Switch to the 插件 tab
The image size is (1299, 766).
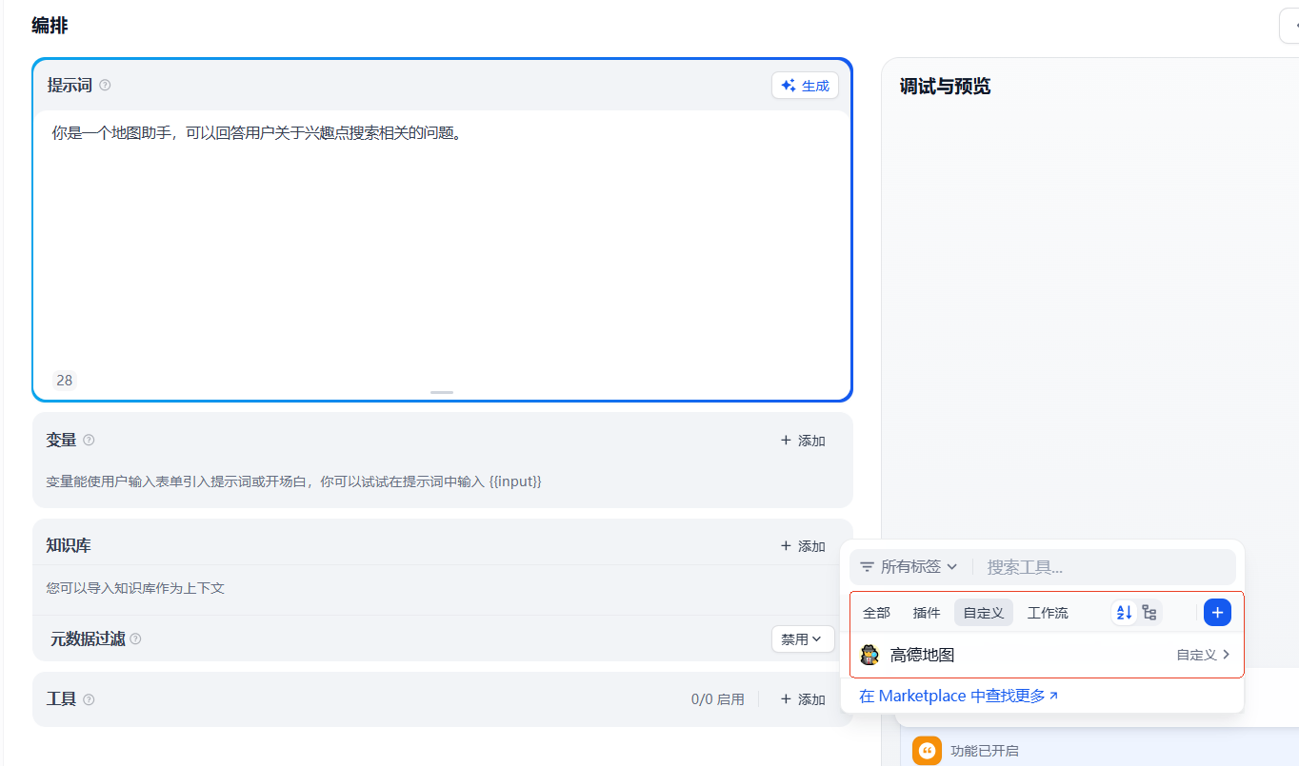926,613
